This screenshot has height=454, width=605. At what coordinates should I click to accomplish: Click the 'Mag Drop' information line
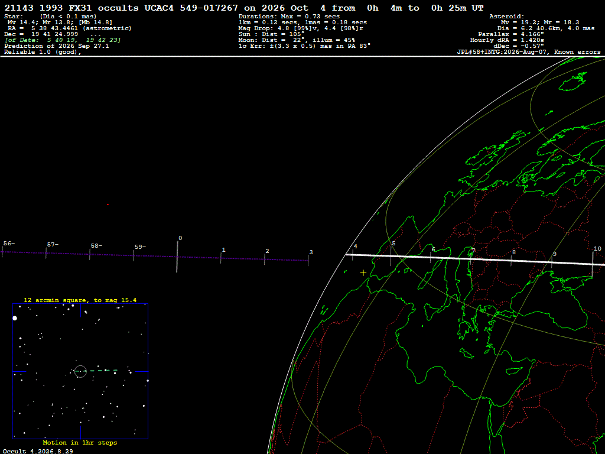301,28
